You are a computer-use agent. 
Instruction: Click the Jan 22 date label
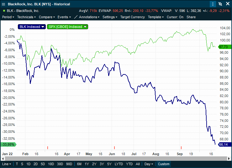pos(7,154)
